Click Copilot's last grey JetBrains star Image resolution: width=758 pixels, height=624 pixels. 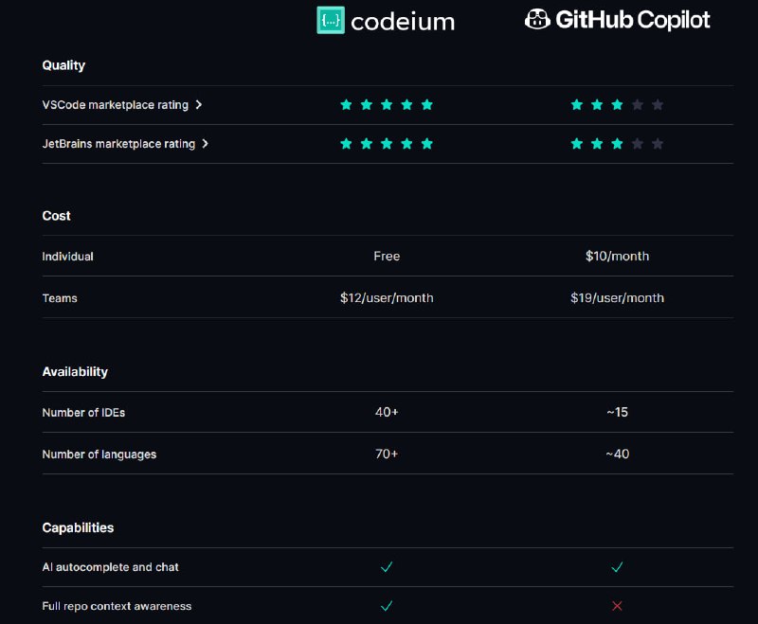(658, 144)
